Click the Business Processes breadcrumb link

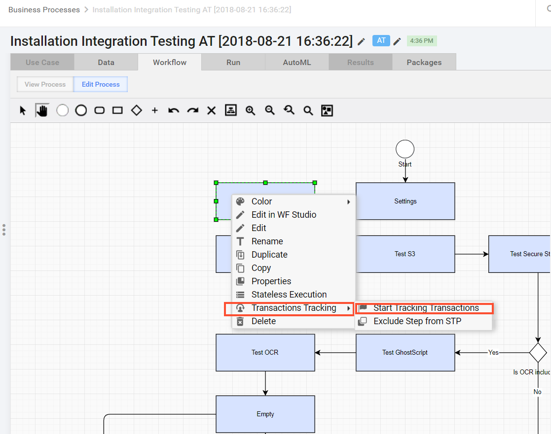click(44, 10)
